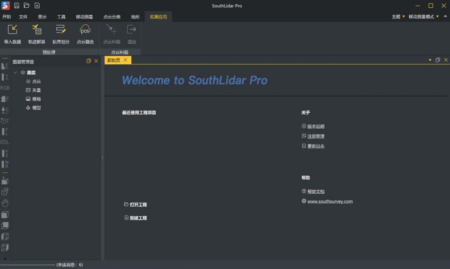Float the start page document area
This screenshot has height=269, width=450.
[x=438, y=60]
